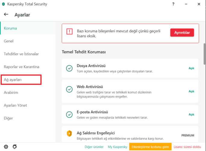This screenshot has height=151, width=206.
Task: Toggle the Açık status of E-posta Antivirüsü
Action: (x=192, y=114)
